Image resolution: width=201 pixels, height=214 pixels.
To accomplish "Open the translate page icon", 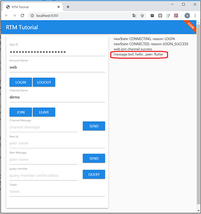I will 134,16.
